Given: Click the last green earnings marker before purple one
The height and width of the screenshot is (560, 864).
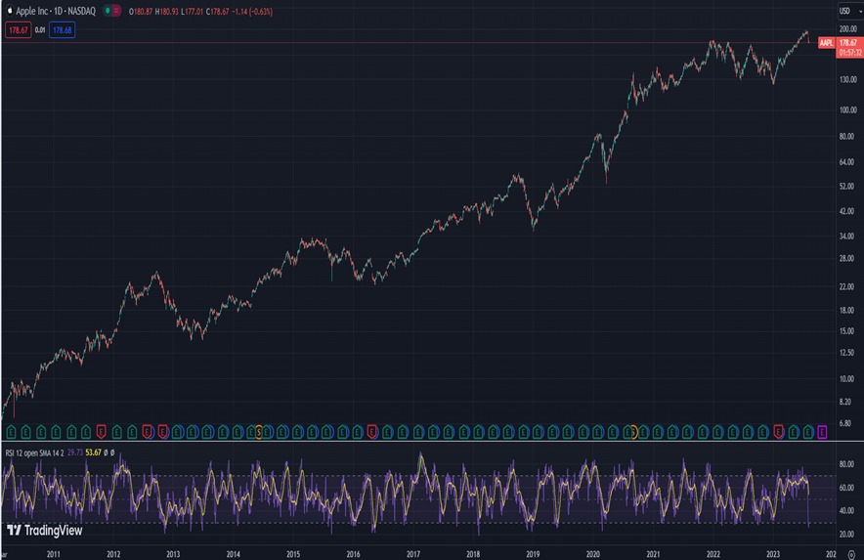Looking at the screenshot, I should (807, 432).
